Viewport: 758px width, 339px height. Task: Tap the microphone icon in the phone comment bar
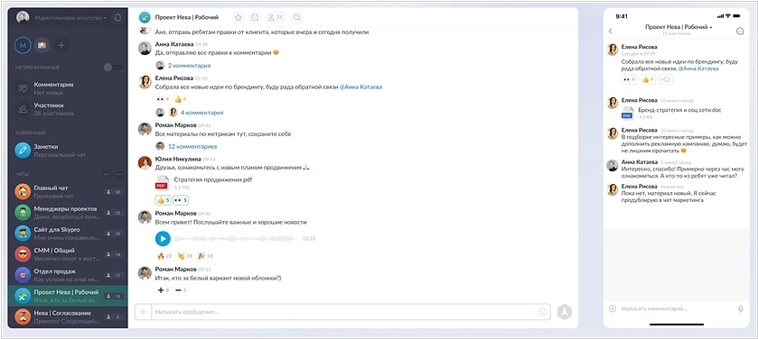[741, 308]
